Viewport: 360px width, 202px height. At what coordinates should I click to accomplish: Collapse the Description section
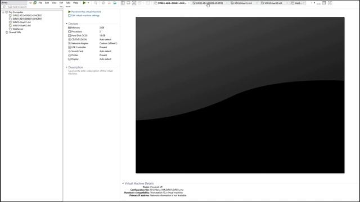66,67
